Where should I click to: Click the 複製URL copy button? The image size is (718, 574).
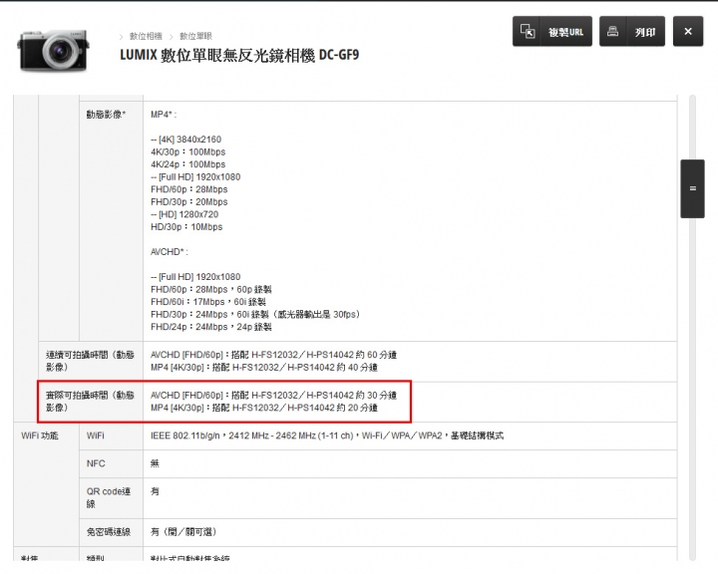coord(552,32)
